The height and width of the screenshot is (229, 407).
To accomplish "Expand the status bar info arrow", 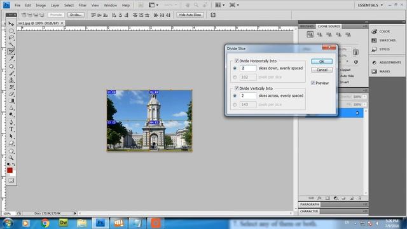I will 75,213.
